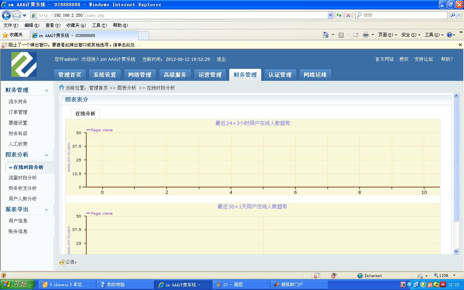Click the network connection tray icon
The image size is (464, 290).
416,285
